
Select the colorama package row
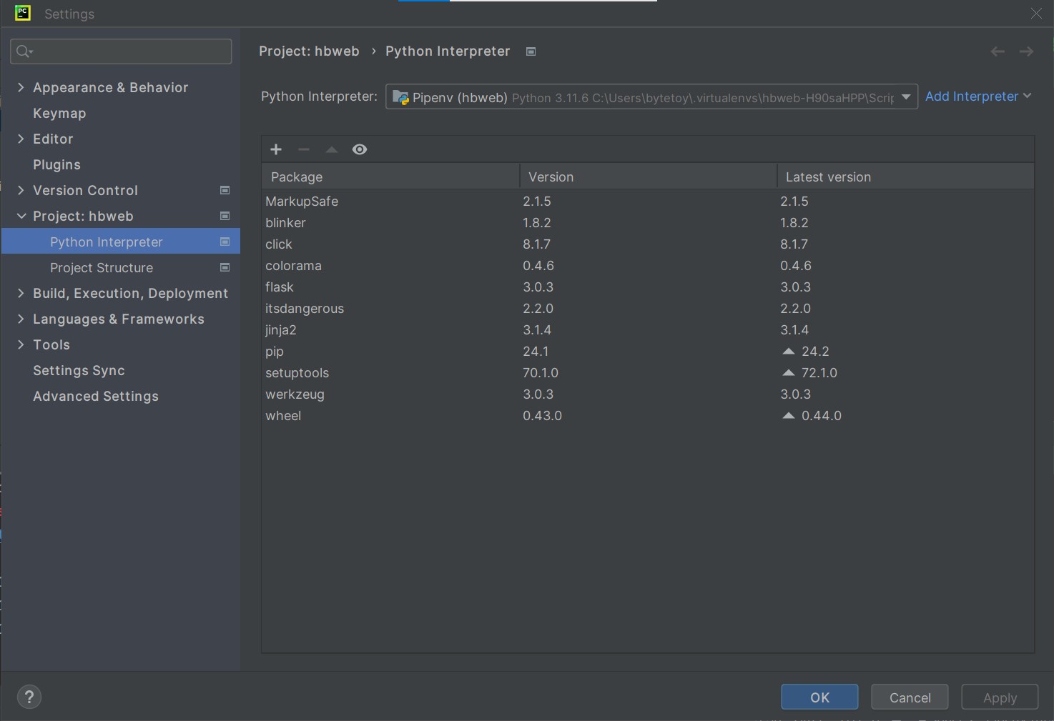[648, 265]
